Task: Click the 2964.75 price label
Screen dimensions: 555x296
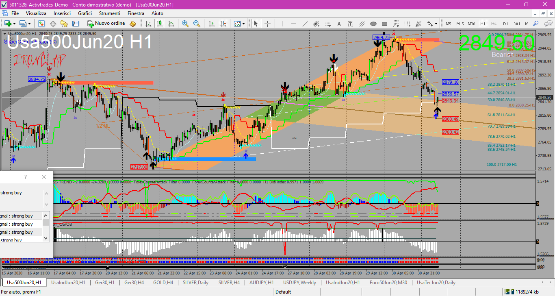Action: coord(382,37)
